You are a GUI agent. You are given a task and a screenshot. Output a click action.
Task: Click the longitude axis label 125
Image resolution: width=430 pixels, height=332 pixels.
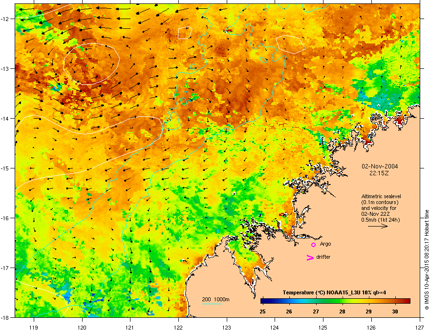(323, 327)
